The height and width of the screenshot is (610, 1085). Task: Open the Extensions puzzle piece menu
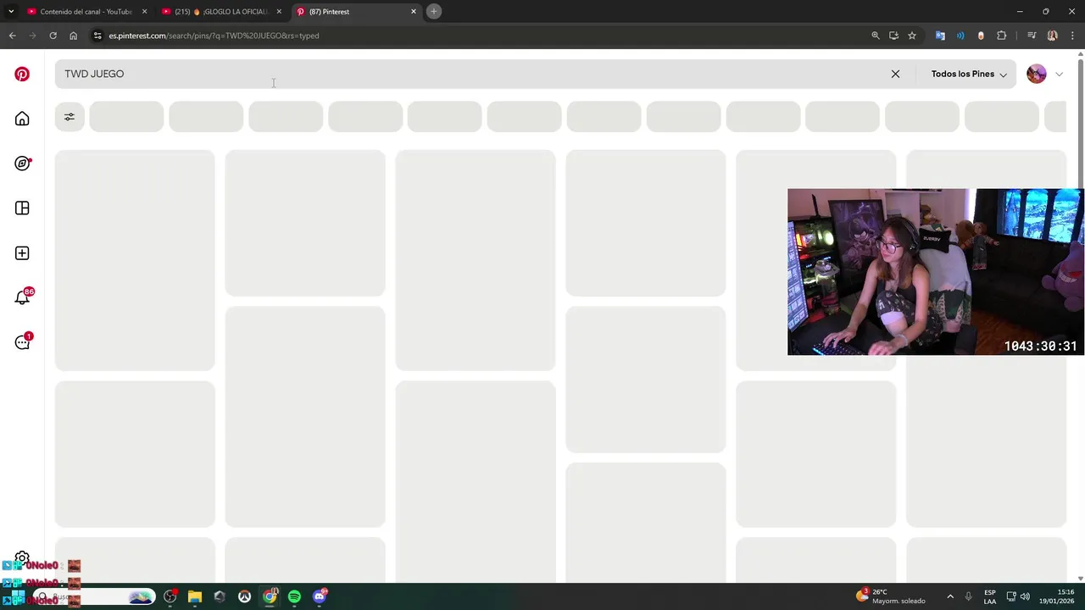1002,36
